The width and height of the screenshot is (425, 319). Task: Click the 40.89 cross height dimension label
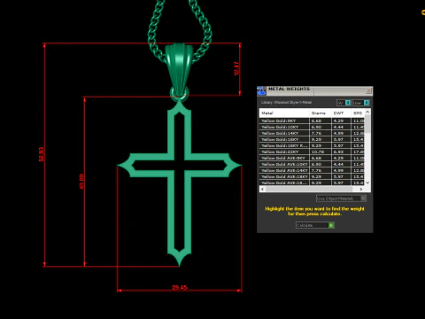(x=81, y=182)
